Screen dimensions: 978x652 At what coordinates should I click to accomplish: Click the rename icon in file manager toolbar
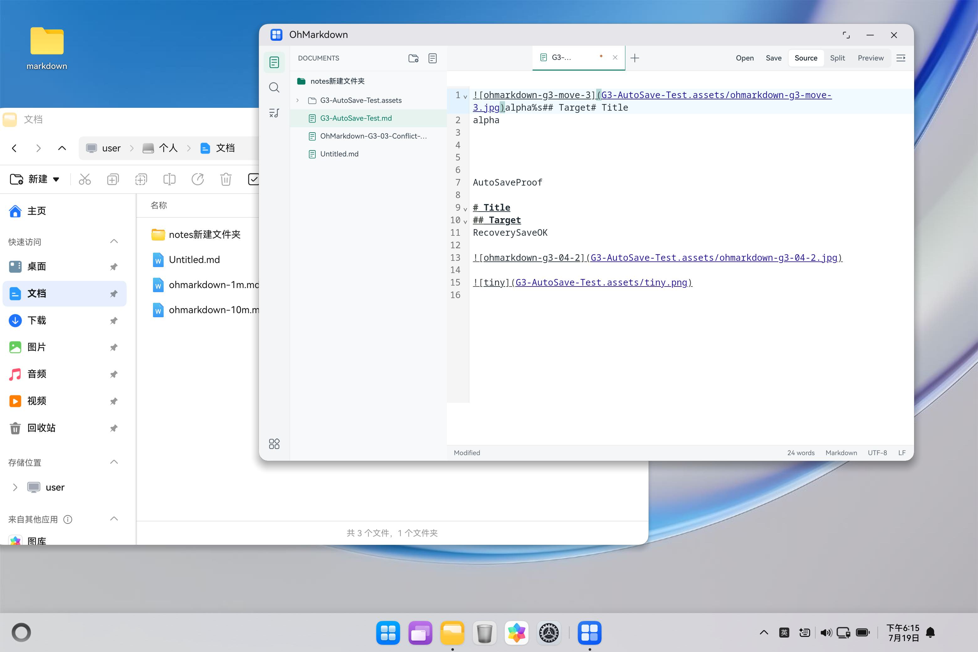169,179
